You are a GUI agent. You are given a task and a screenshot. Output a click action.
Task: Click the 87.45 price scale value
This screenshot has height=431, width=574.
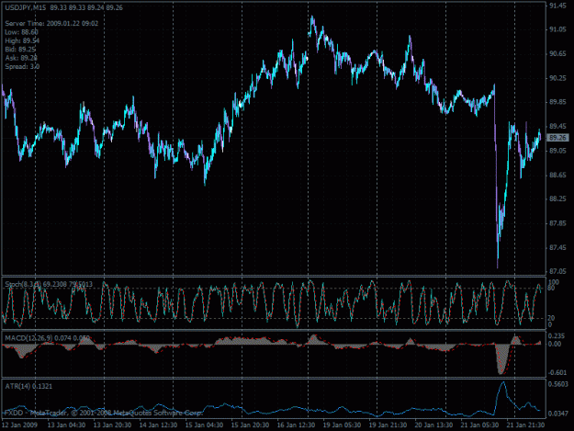[557, 248]
